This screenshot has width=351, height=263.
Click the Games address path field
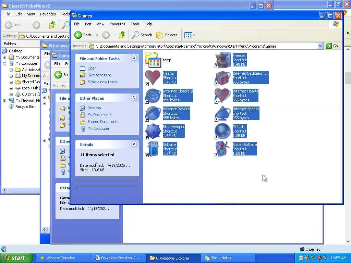click(x=203, y=46)
